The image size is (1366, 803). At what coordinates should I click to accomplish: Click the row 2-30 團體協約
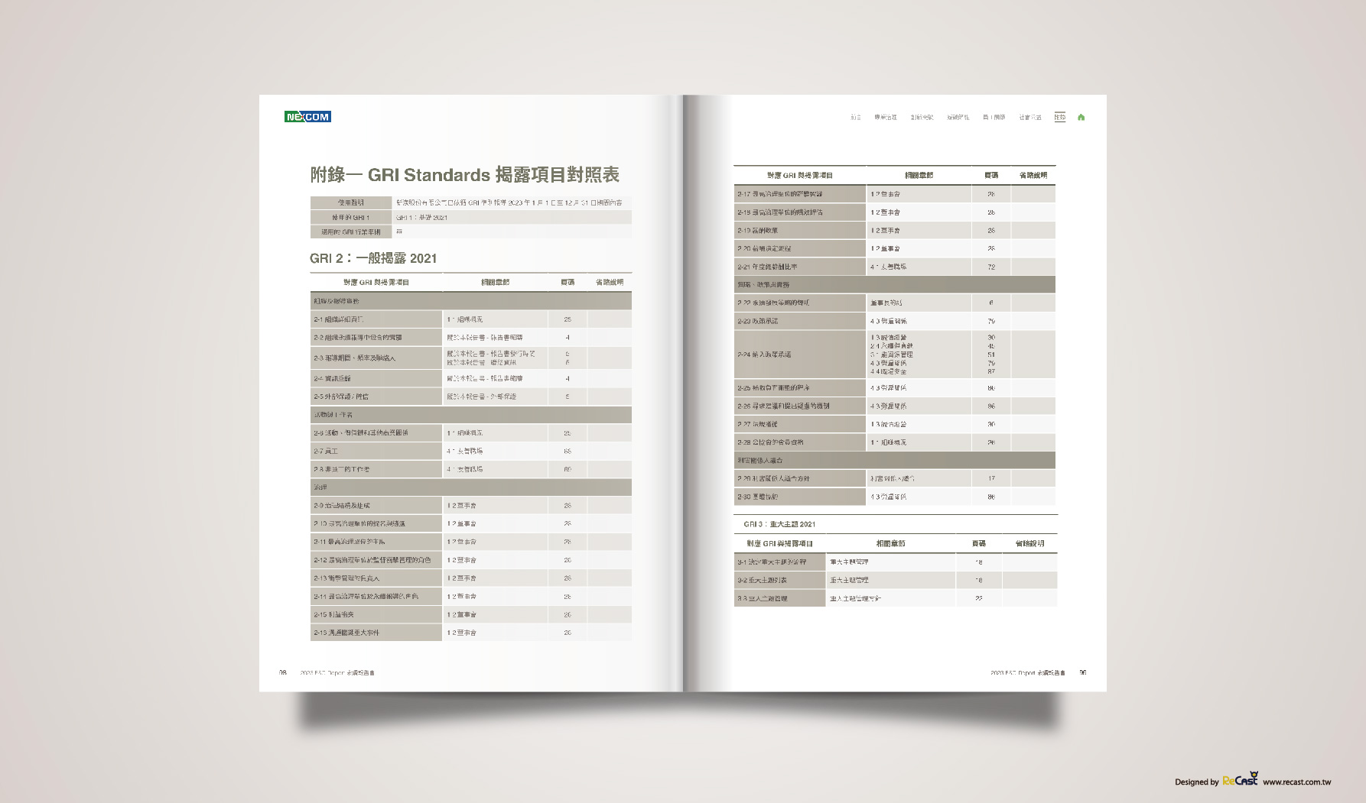click(x=895, y=497)
